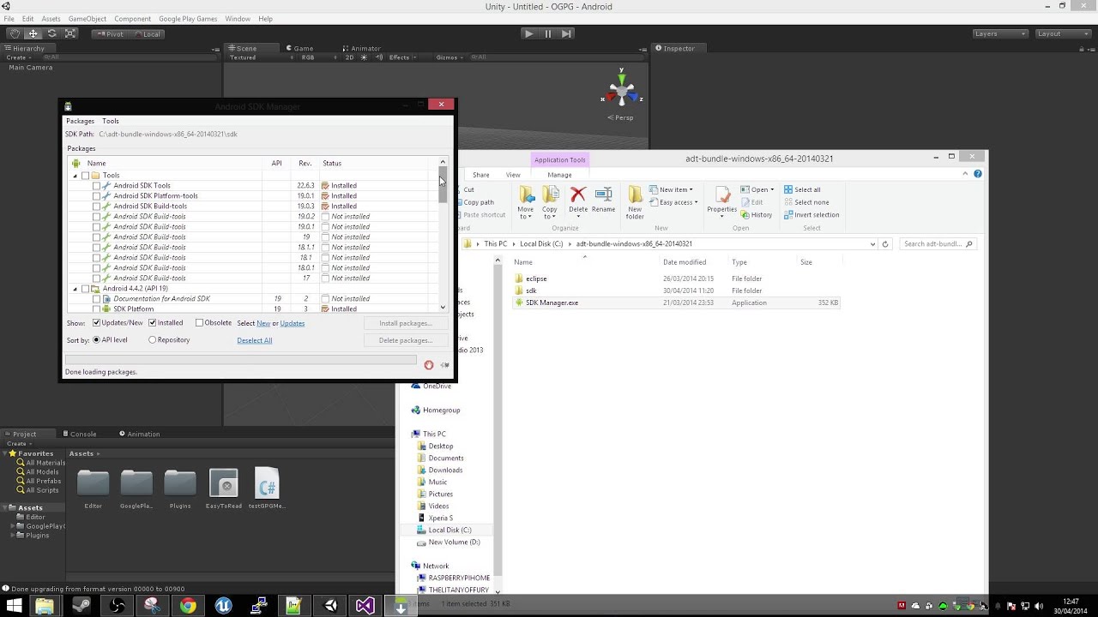Image resolution: width=1098 pixels, height=617 pixels.
Task: Click the Updates link in SDK Manager
Action: pos(293,323)
